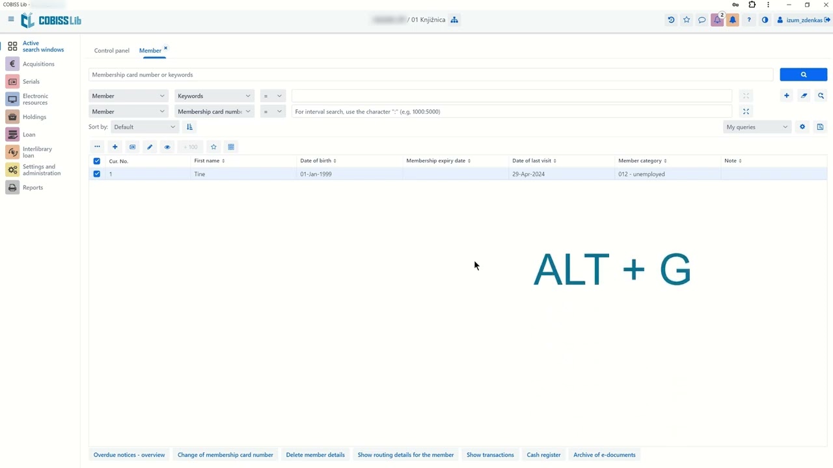This screenshot has height=468, width=833.
Task: Open the first Member dropdown in the Keywords row
Action: point(128,96)
